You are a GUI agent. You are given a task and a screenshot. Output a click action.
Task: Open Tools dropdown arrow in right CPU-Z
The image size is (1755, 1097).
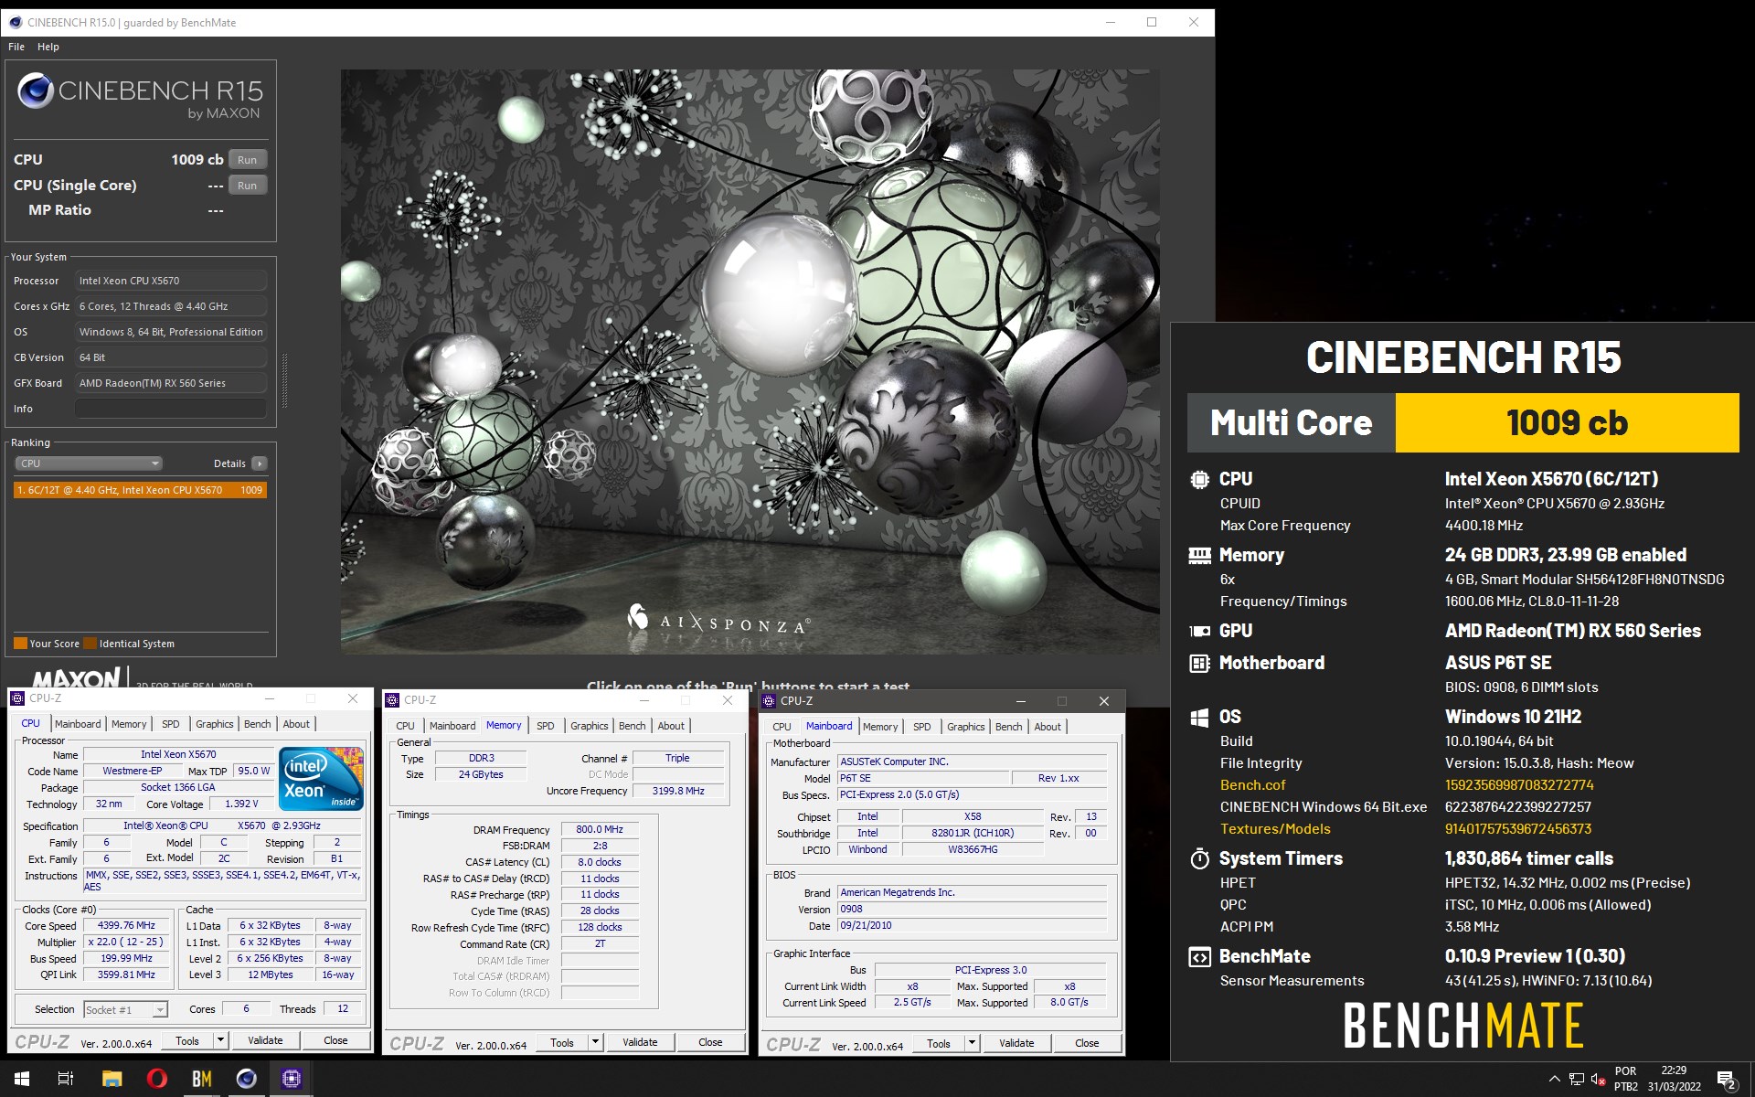(x=972, y=1043)
